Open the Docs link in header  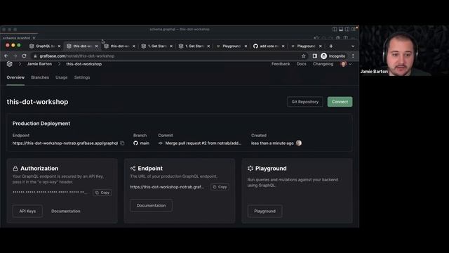tap(301, 64)
